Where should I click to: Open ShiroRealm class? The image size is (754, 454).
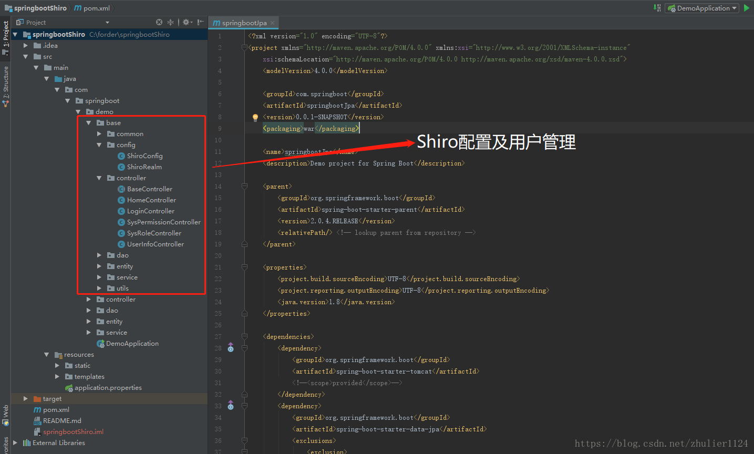144,167
